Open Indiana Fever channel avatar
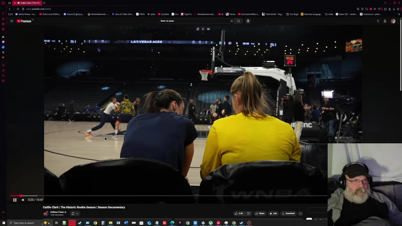This screenshot has height=226, width=402. tap(46, 213)
